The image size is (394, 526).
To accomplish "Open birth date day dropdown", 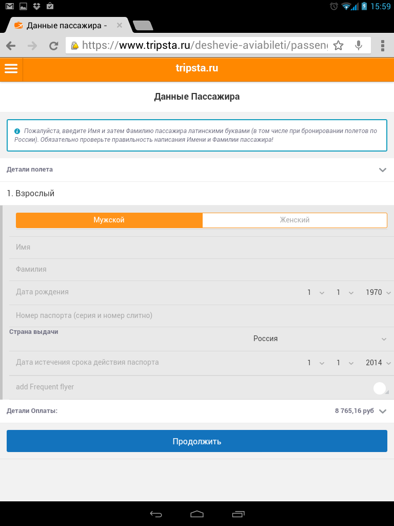I will 316,292.
